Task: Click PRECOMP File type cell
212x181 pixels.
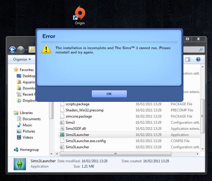Action: point(182,110)
